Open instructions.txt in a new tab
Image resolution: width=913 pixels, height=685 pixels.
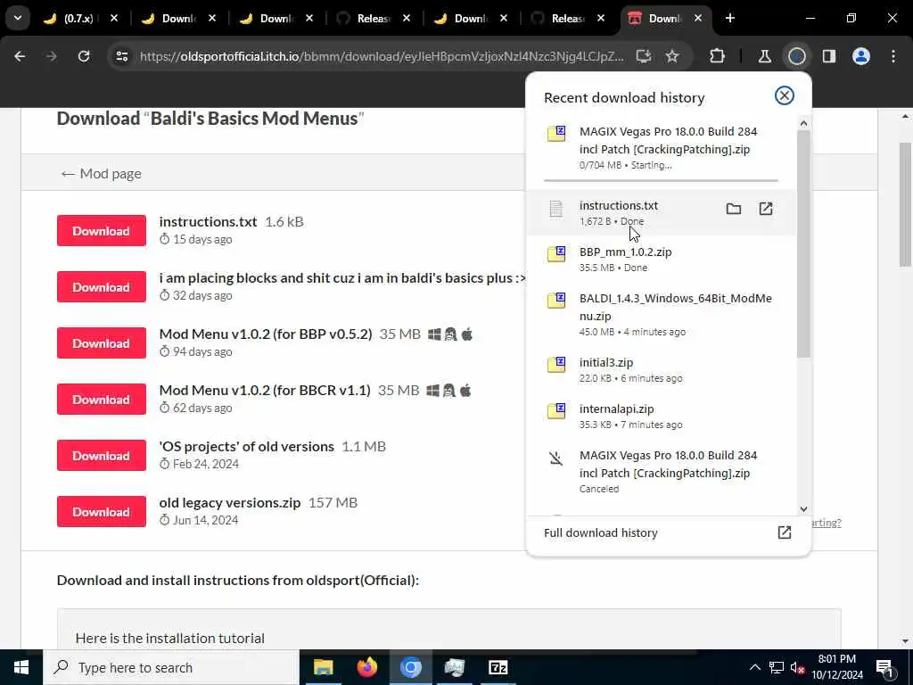[x=765, y=209]
